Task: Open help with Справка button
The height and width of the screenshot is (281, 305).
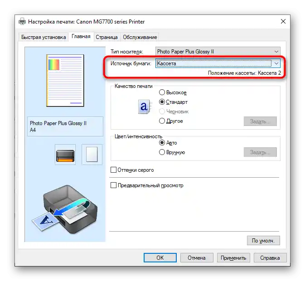Action: click(x=270, y=258)
